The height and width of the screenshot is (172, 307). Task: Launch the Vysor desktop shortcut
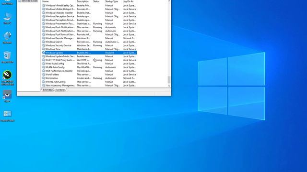point(7,96)
